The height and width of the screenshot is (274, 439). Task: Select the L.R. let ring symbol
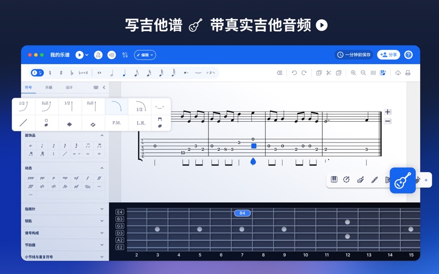coord(140,123)
